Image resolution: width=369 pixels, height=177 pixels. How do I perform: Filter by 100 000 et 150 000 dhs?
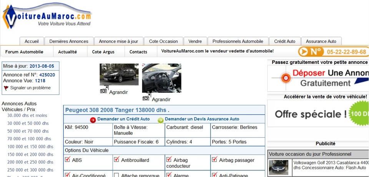coord(30,147)
